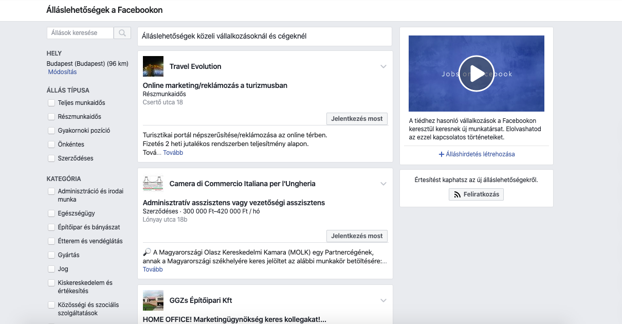Check the Étterem és vendéglátás category
622x324 pixels.
click(x=51, y=241)
